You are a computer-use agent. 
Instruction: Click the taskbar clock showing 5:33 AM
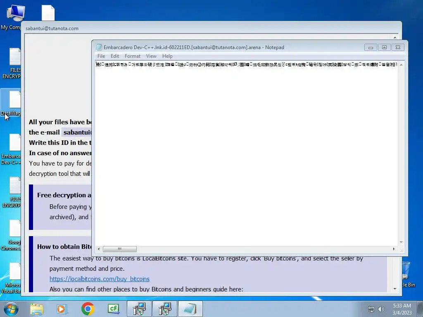pos(402,309)
